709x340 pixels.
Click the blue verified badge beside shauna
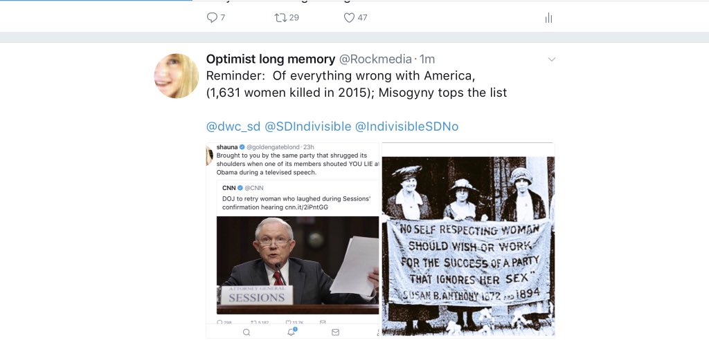(242, 147)
